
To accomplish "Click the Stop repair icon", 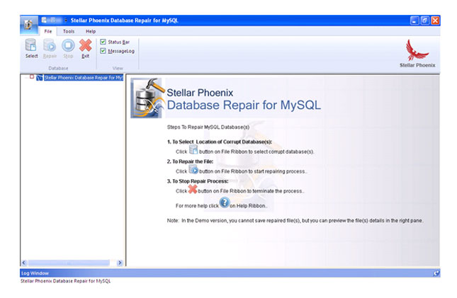I will pyautogui.click(x=68, y=45).
